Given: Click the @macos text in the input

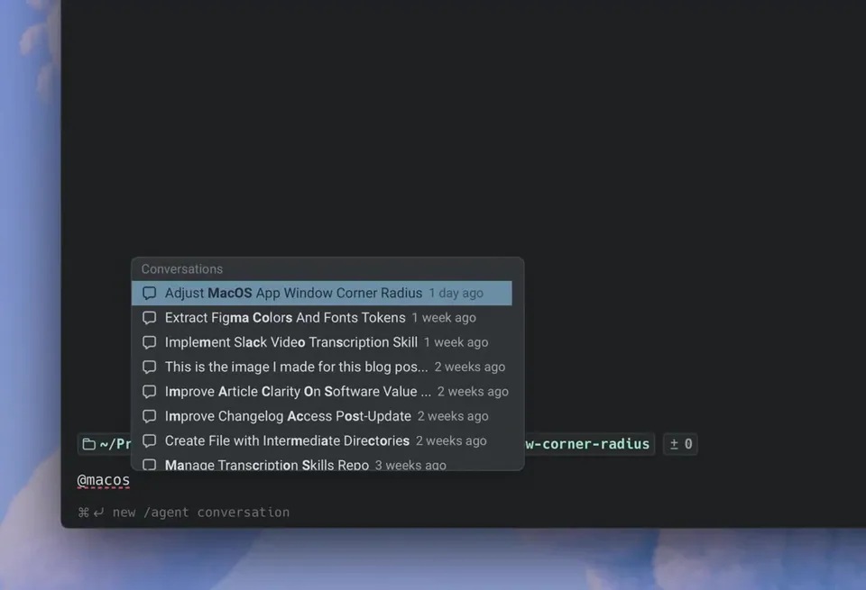Looking at the screenshot, I should click(103, 480).
